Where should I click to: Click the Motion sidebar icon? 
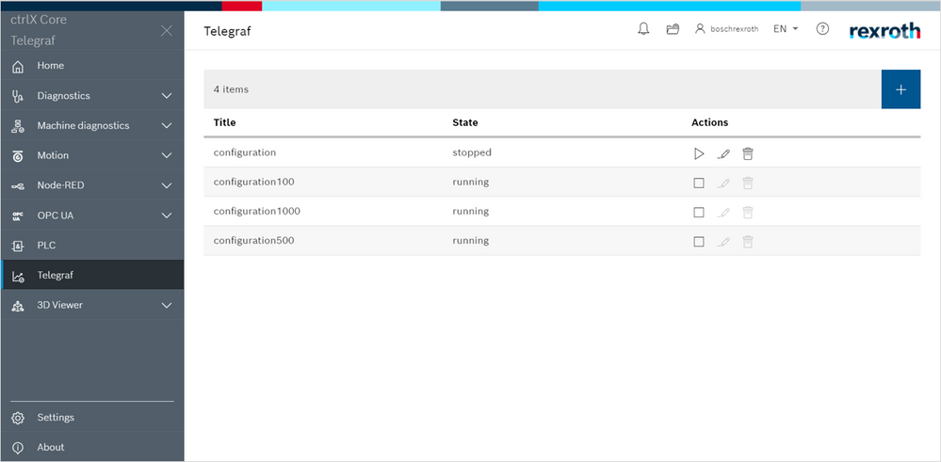[x=18, y=156]
